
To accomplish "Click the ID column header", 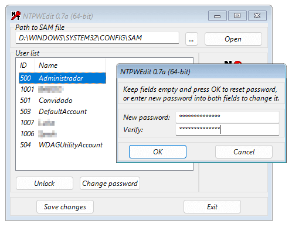I will (x=25, y=65).
